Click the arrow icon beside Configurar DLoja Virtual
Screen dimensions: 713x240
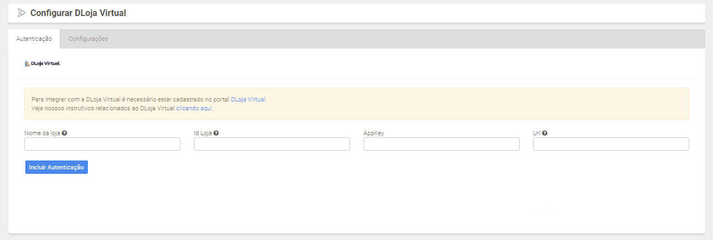click(22, 13)
